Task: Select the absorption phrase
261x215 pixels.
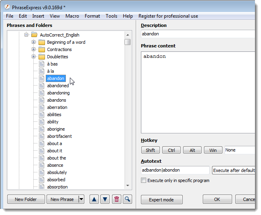Action: tap(57, 187)
